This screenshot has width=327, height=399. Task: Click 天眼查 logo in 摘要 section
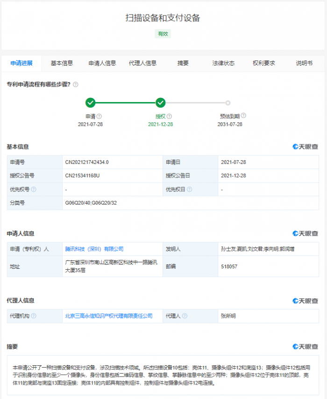tap(306, 347)
